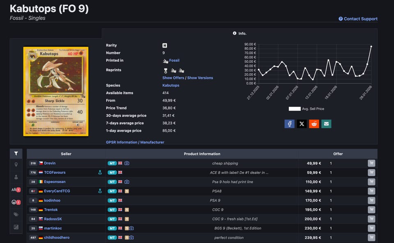Image resolution: width=394 pixels, height=243 pixels.
Task: Click the Product Information column header
Action: (202, 154)
